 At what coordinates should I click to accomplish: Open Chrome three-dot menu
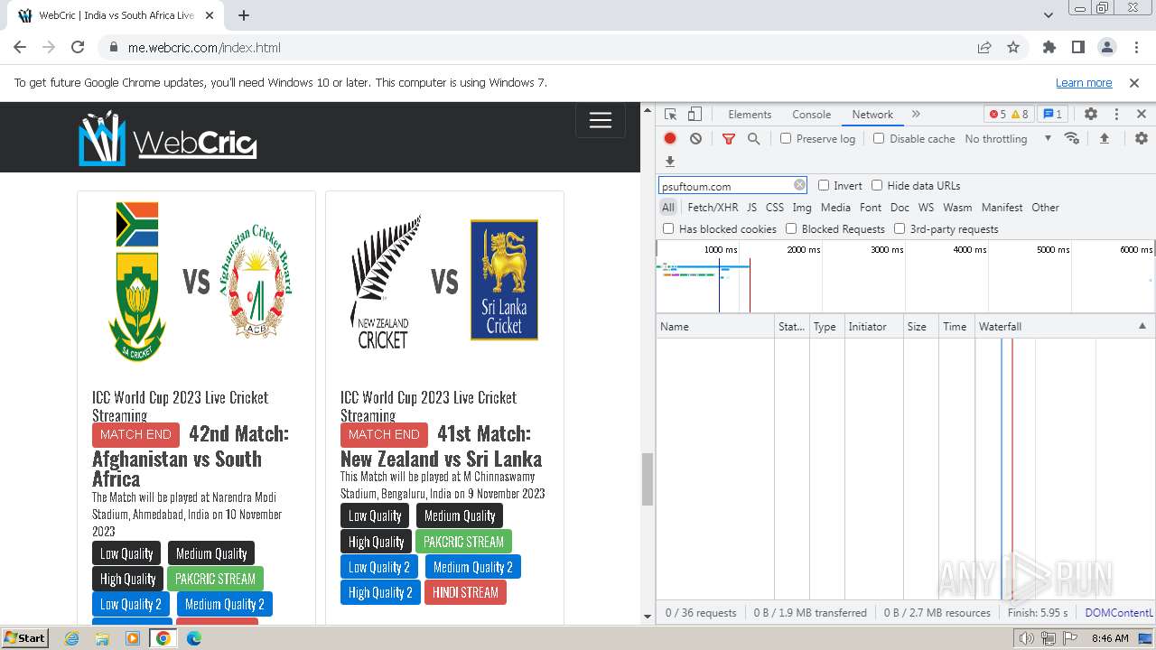pyautogui.click(x=1135, y=48)
